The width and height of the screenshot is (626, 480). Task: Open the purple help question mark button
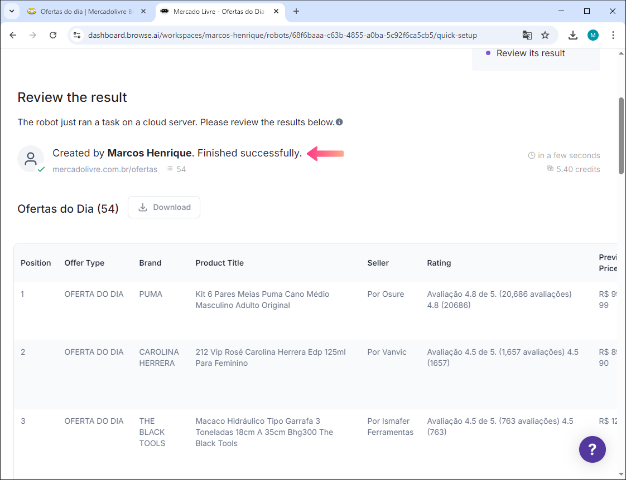click(x=592, y=449)
